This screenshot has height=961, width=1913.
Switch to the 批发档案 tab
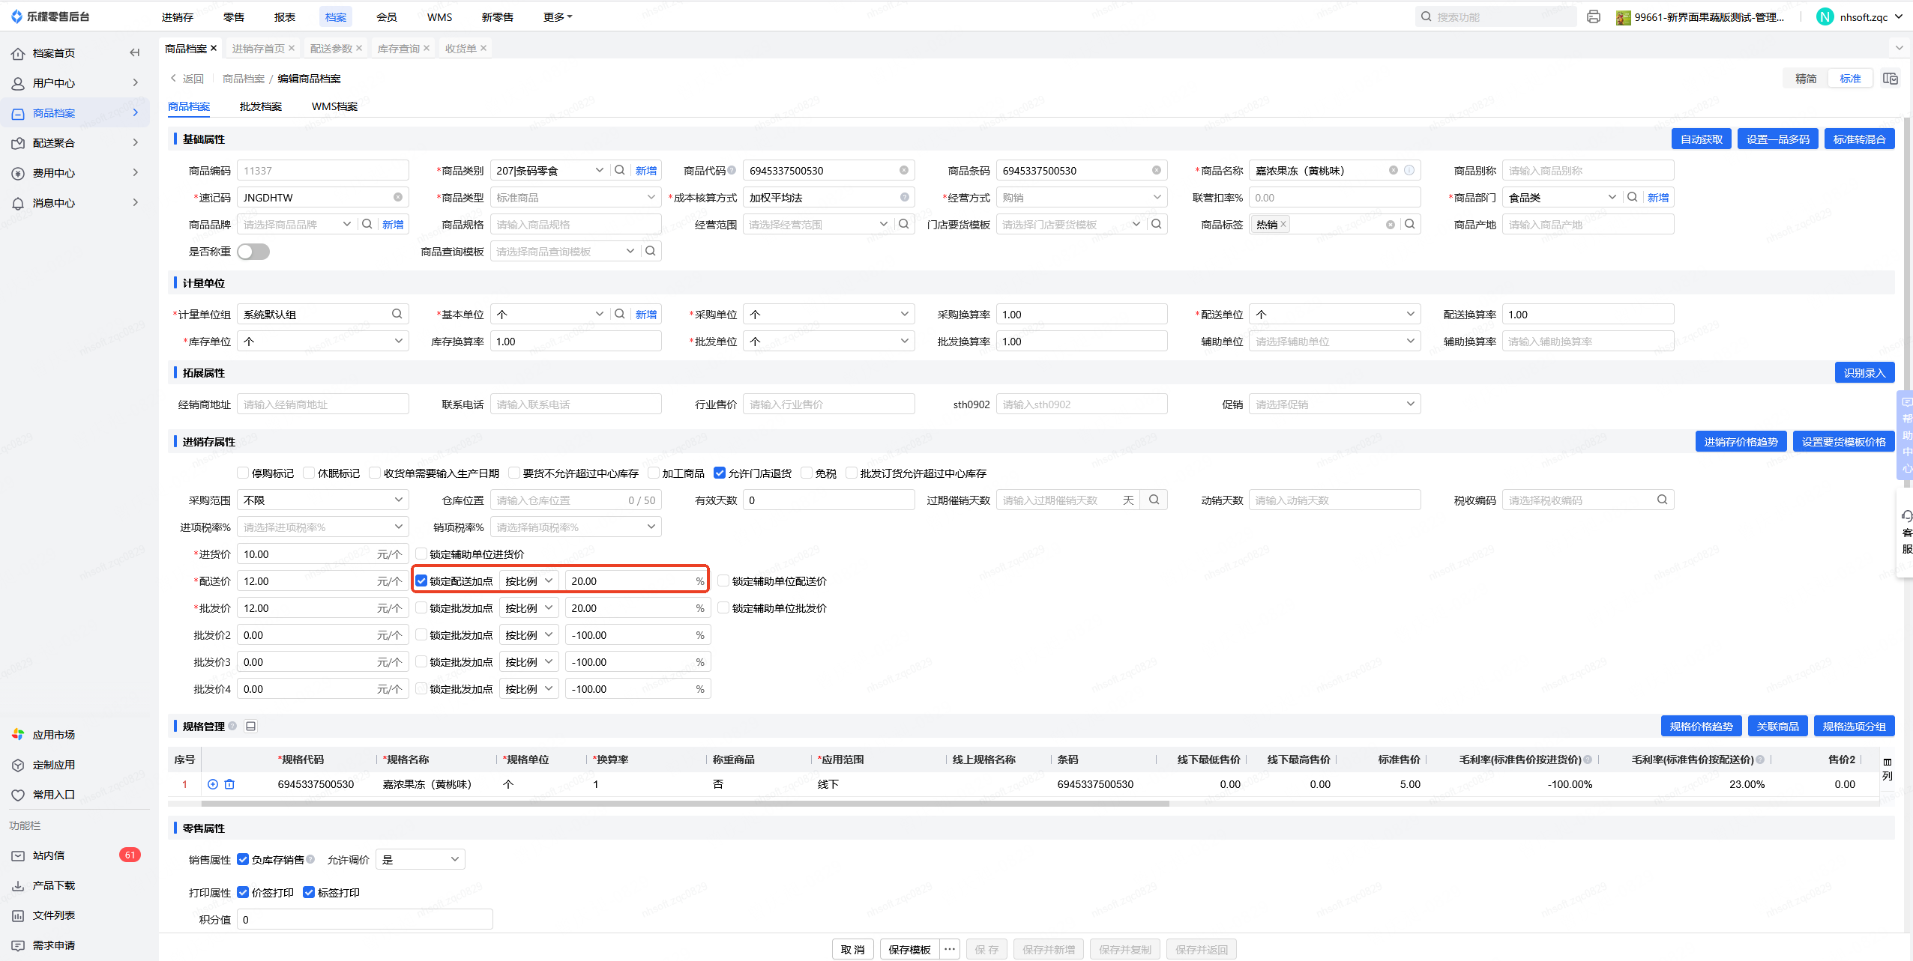click(x=260, y=106)
